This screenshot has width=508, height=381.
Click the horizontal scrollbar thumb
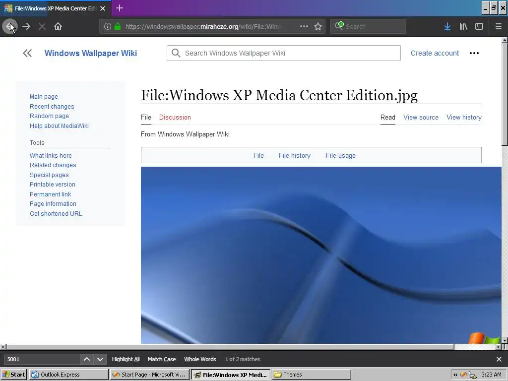coord(230,347)
